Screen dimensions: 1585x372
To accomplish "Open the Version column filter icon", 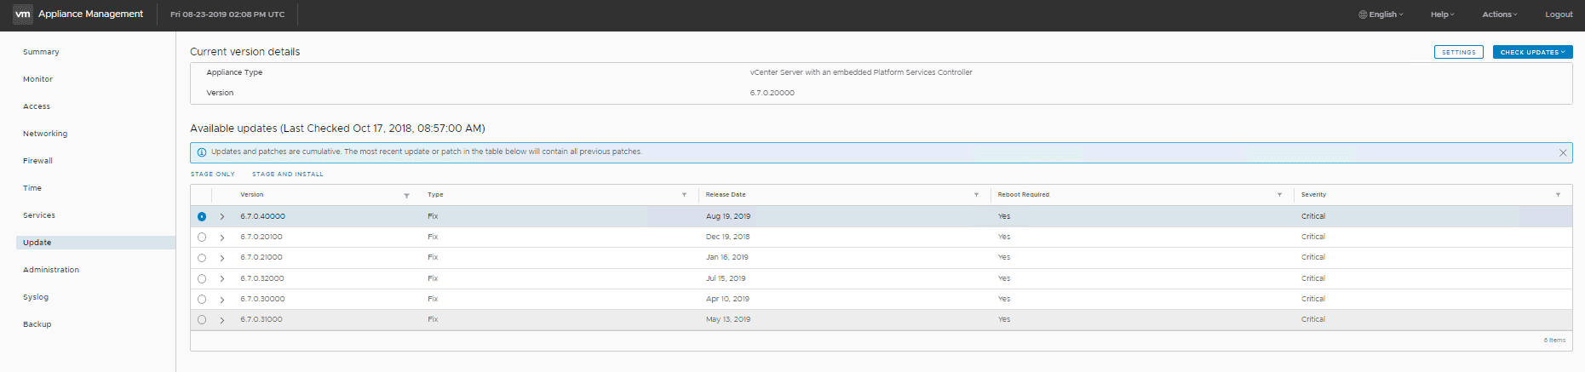I will click(x=406, y=196).
